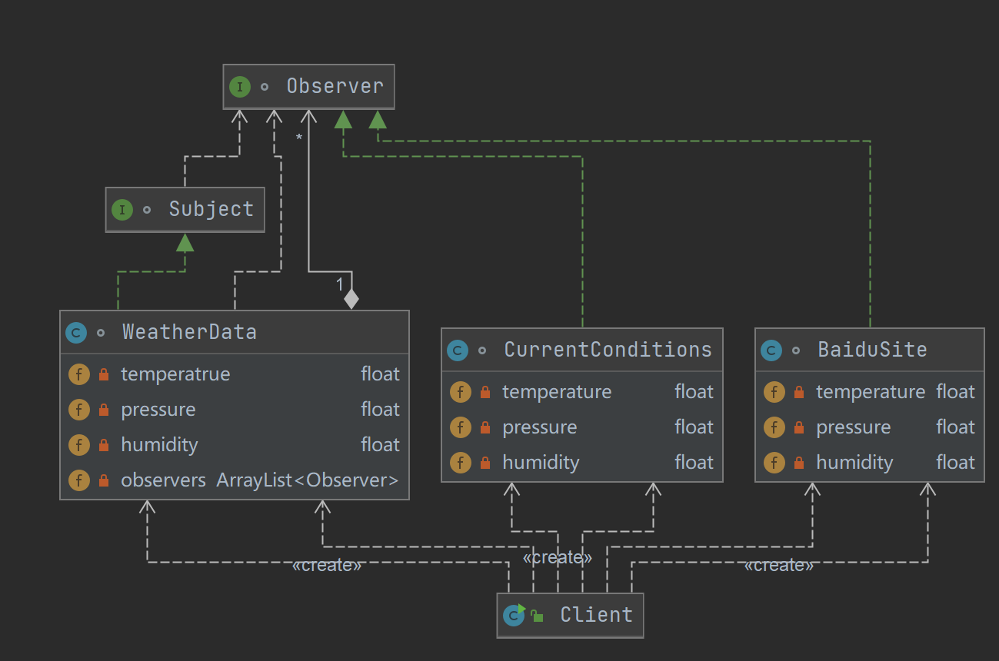The image size is (999, 661).
Task: Click the field icon of BaiduSite humidity
Action: click(774, 463)
